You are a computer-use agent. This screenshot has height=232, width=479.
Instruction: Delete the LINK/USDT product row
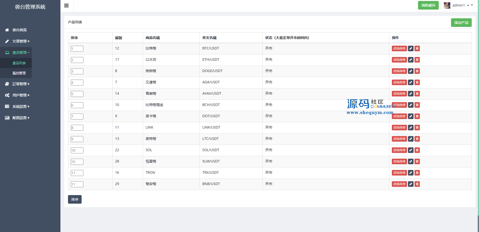[417, 128]
